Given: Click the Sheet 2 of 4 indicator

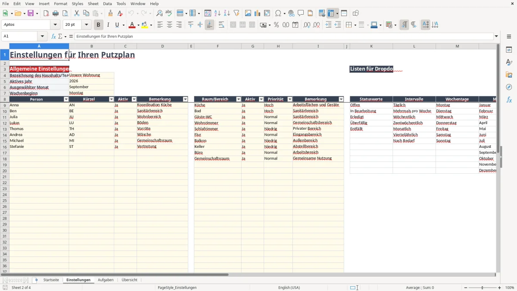Looking at the screenshot, I should (x=21, y=288).
